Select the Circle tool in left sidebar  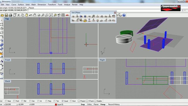tap(2, 29)
